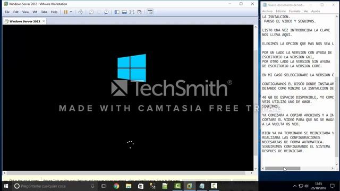The width and height of the screenshot is (340, 191).
Task: Click the line 'DESPUES DE REINICIAR.' in Notepad
Action: [x=283, y=151]
